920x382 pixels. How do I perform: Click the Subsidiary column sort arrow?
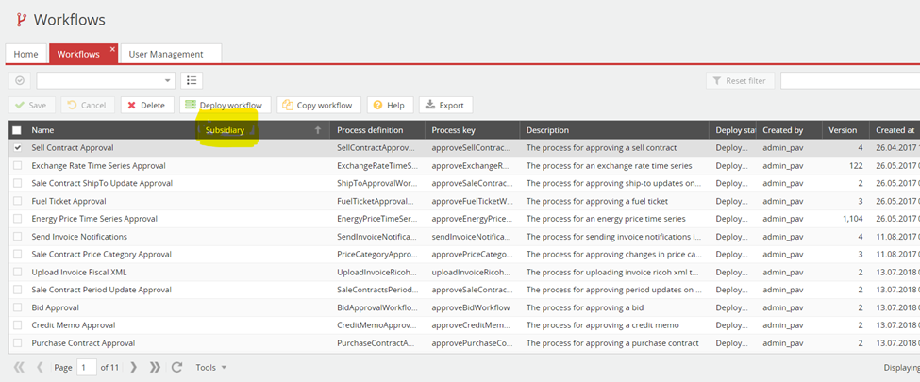click(318, 130)
